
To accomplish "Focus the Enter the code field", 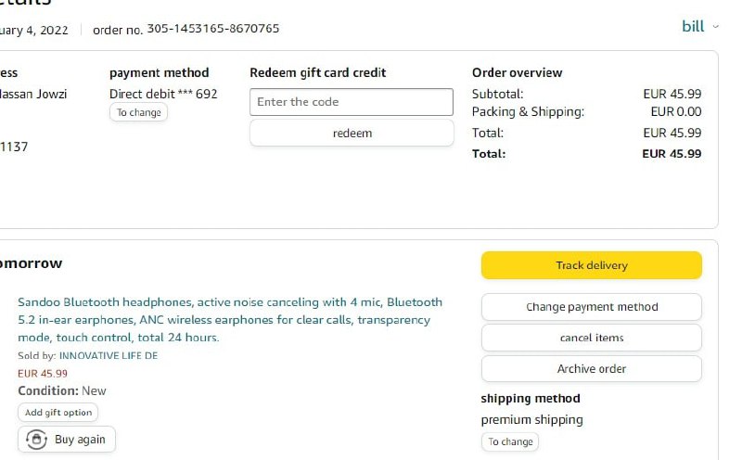I will pos(352,102).
